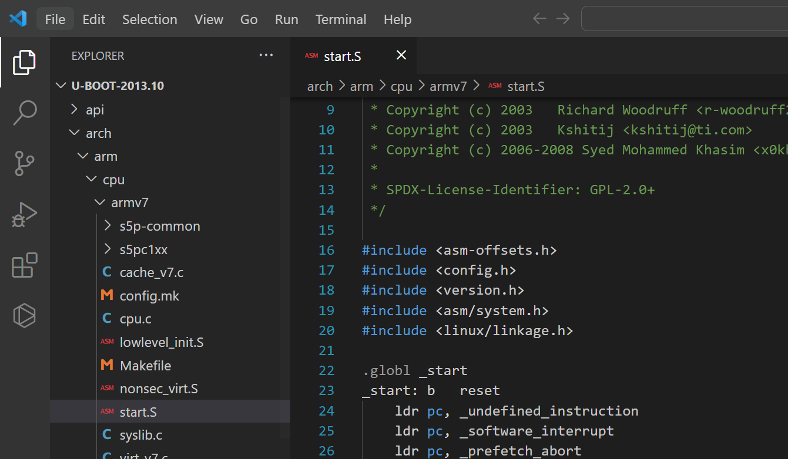Open the Source Control view
Viewport: 788px width, 459px height.
[24, 164]
